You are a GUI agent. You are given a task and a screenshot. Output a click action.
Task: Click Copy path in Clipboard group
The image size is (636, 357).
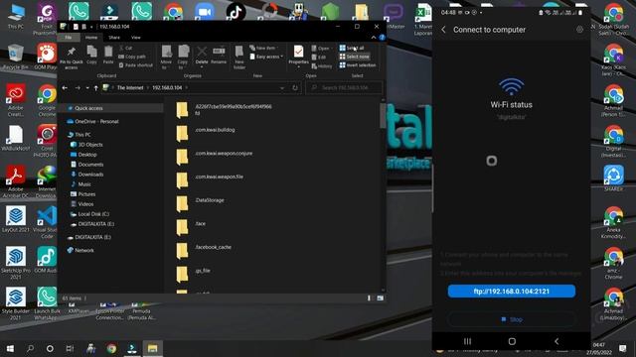(132, 57)
